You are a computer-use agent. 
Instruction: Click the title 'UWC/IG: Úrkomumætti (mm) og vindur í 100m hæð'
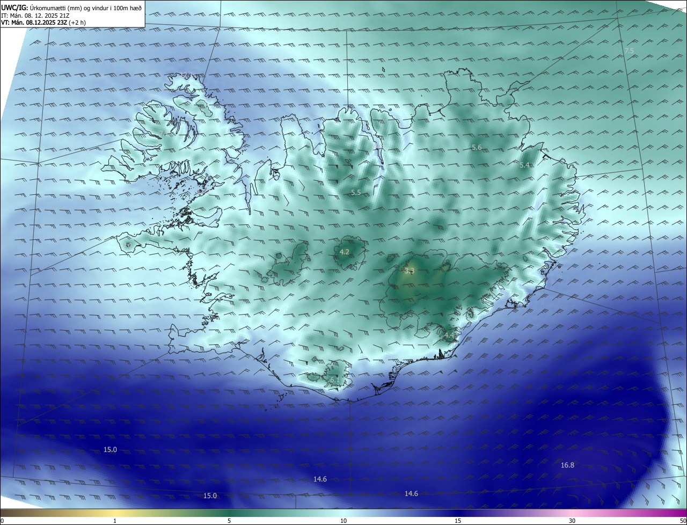[x=71, y=8]
